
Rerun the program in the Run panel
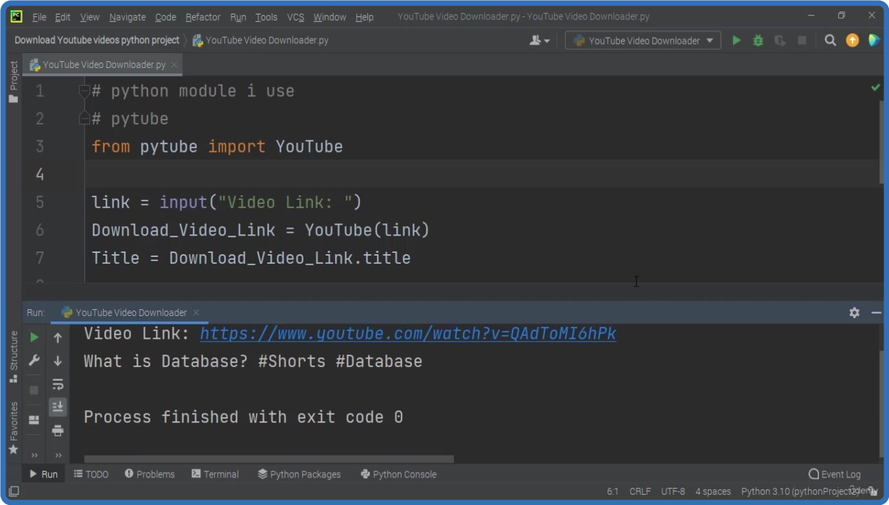coord(34,337)
